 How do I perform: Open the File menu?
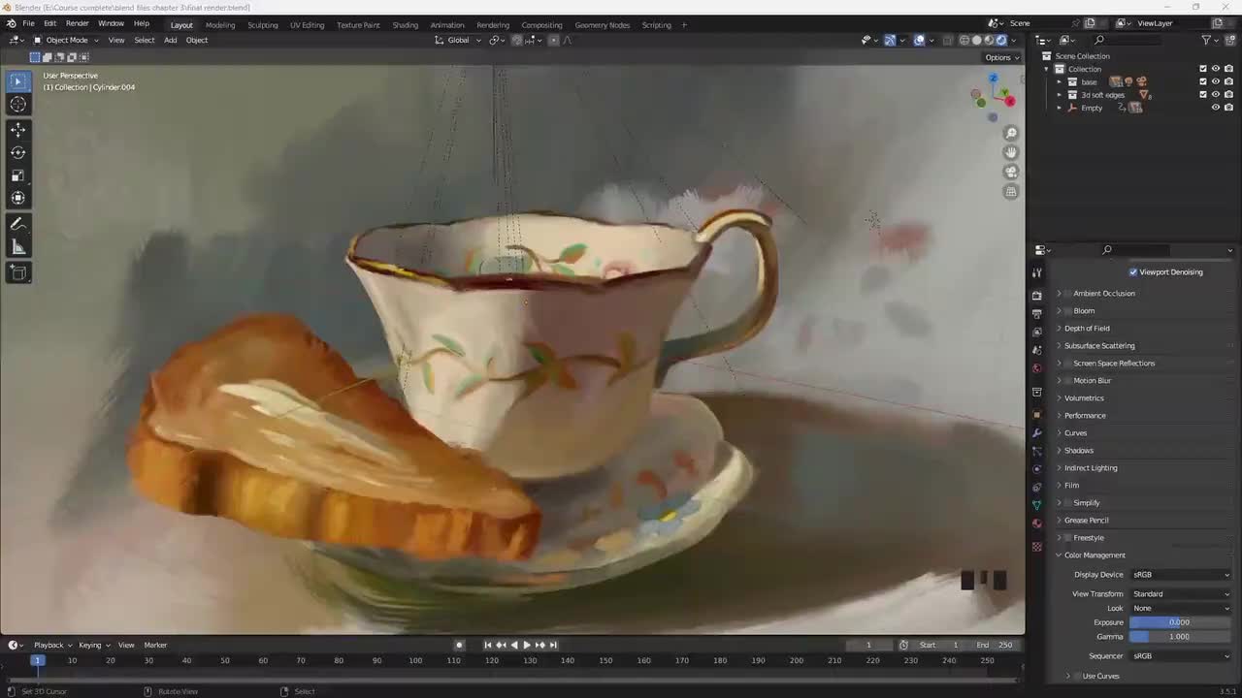point(28,23)
